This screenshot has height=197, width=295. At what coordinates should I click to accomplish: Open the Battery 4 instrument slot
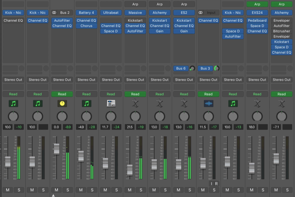[x=87, y=13]
